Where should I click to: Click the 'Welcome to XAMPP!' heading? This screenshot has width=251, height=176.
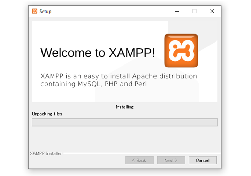click(98, 53)
